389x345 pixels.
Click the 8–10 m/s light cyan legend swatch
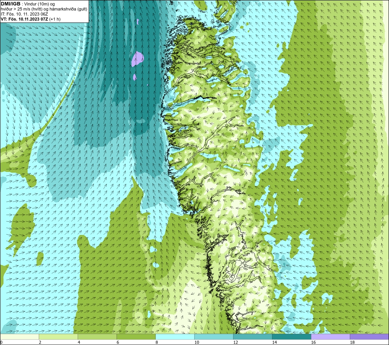click(175, 336)
